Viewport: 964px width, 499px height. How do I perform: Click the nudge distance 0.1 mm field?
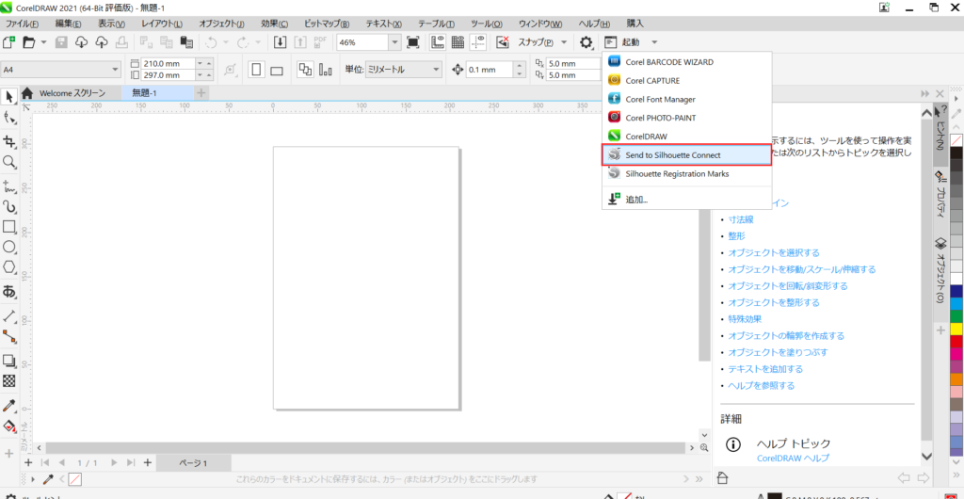[489, 70]
